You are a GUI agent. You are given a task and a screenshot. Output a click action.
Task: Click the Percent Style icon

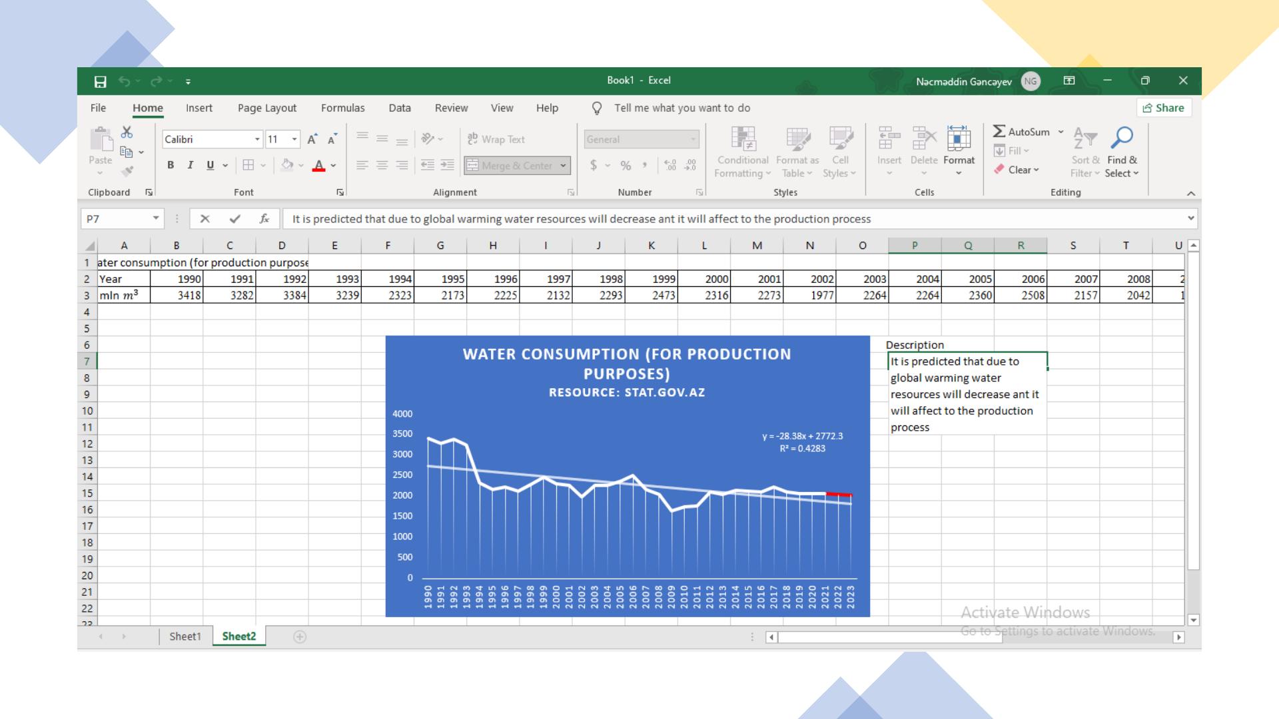pos(626,165)
